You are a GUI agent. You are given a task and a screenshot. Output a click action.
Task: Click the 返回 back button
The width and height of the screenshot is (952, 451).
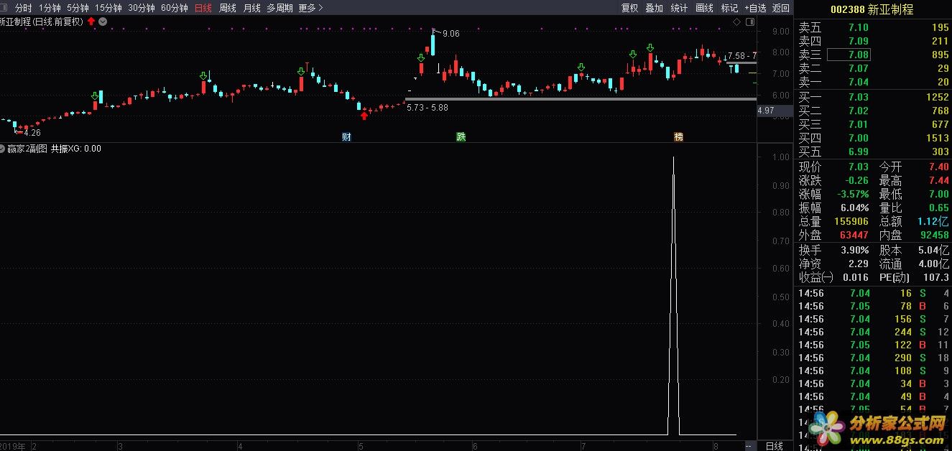781,8
